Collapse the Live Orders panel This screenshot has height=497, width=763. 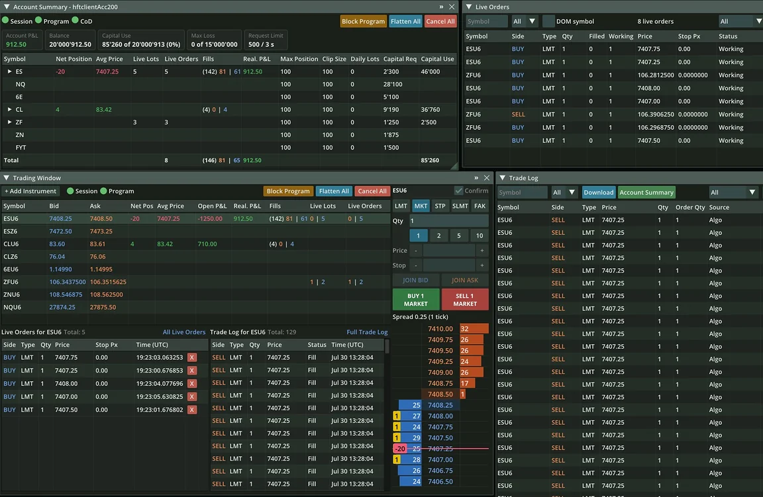(x=469, y=7)
